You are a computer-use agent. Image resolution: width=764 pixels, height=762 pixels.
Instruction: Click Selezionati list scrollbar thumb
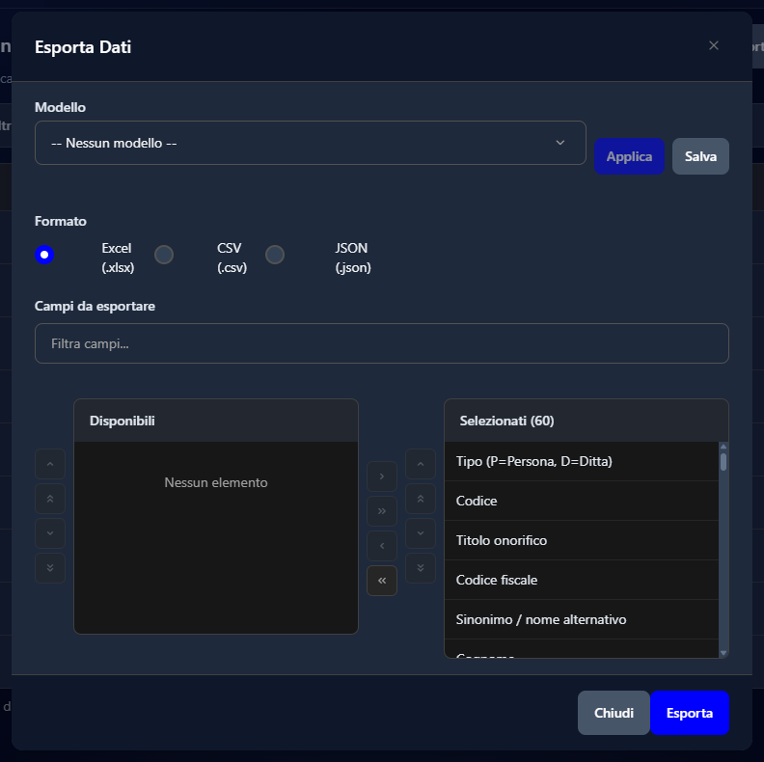pos(723,462)
